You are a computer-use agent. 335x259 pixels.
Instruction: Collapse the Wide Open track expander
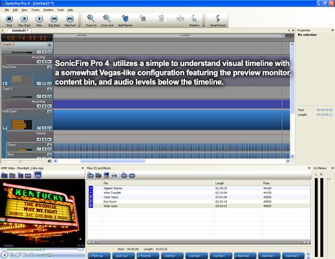point(5,128)
